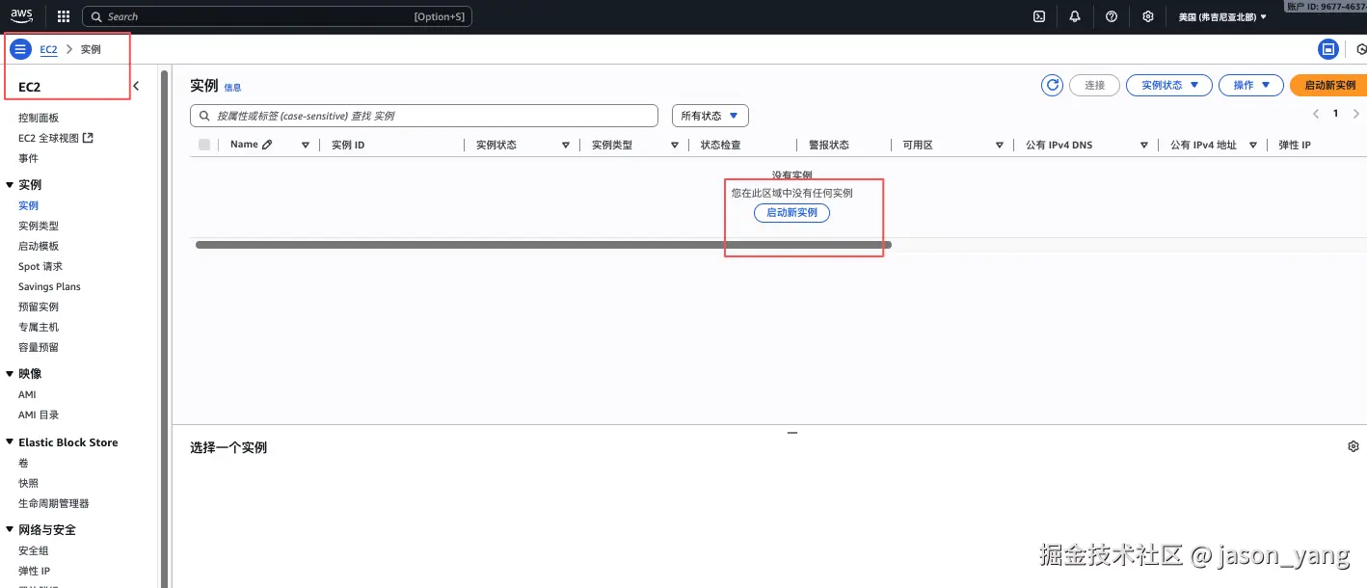Click the details panel resize handle

(x=792, y=433)
